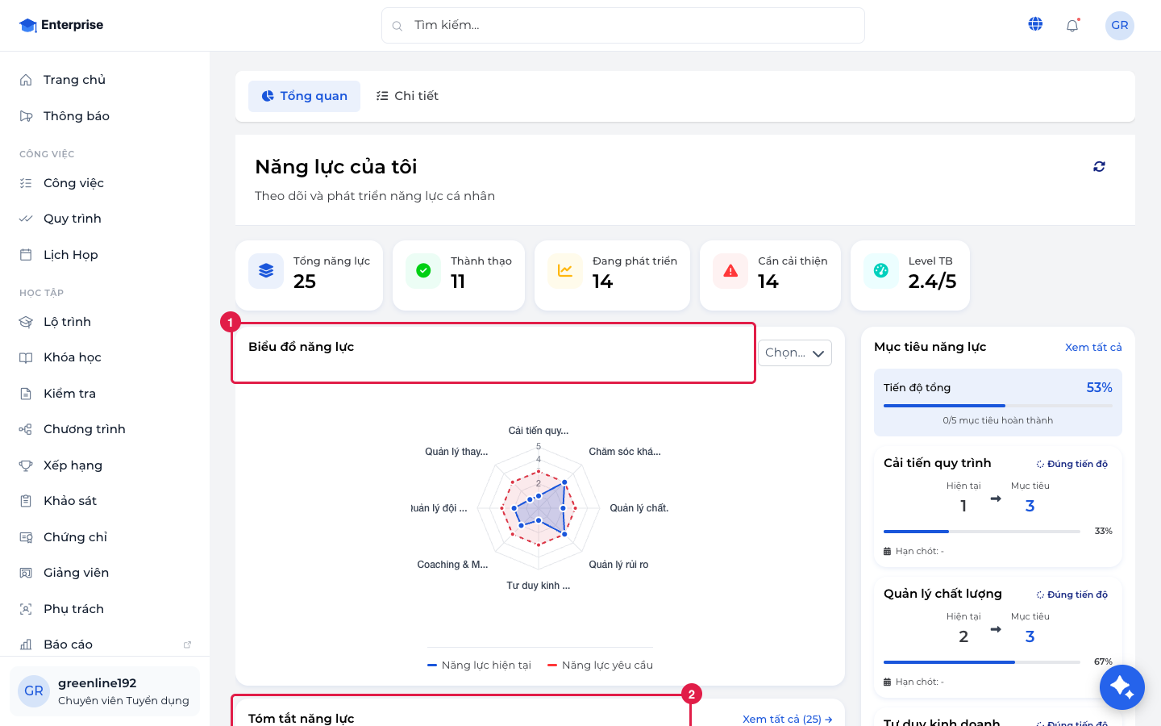Click the 53% overall progress value

pos(1100,388)
